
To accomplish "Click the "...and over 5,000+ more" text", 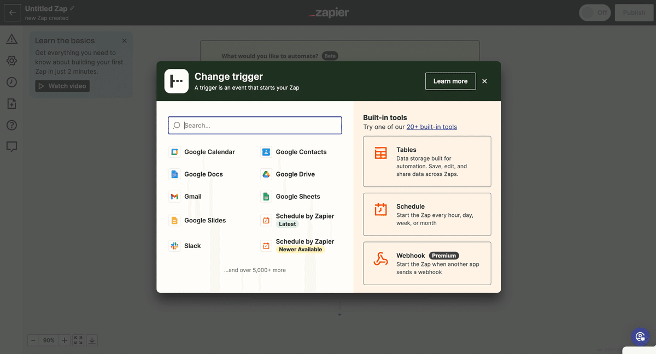I will point(255,270).
